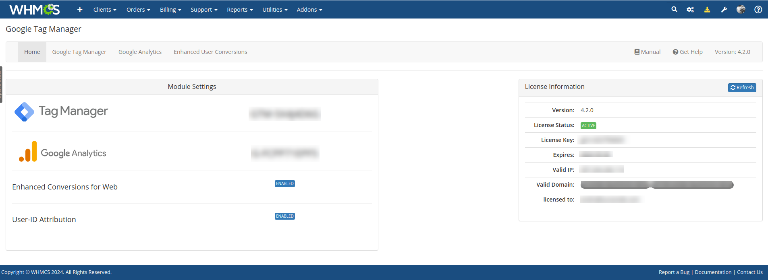
Task: Expand the Support dropdown menu
Action: pos(204,10)
